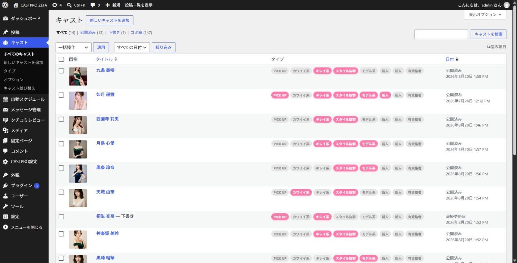Sort the list by タイトル column

coord(106,59)
